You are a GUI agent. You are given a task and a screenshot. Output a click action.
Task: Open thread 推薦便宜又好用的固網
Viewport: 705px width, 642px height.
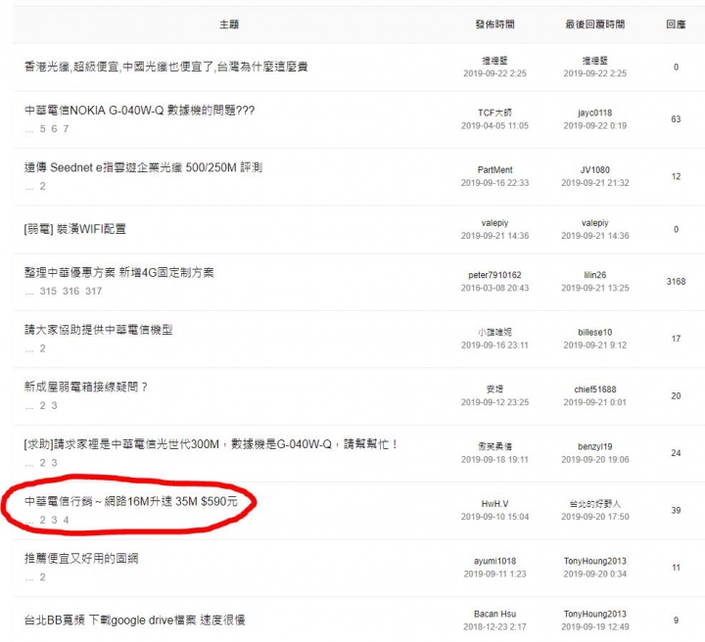click(81, 558)
